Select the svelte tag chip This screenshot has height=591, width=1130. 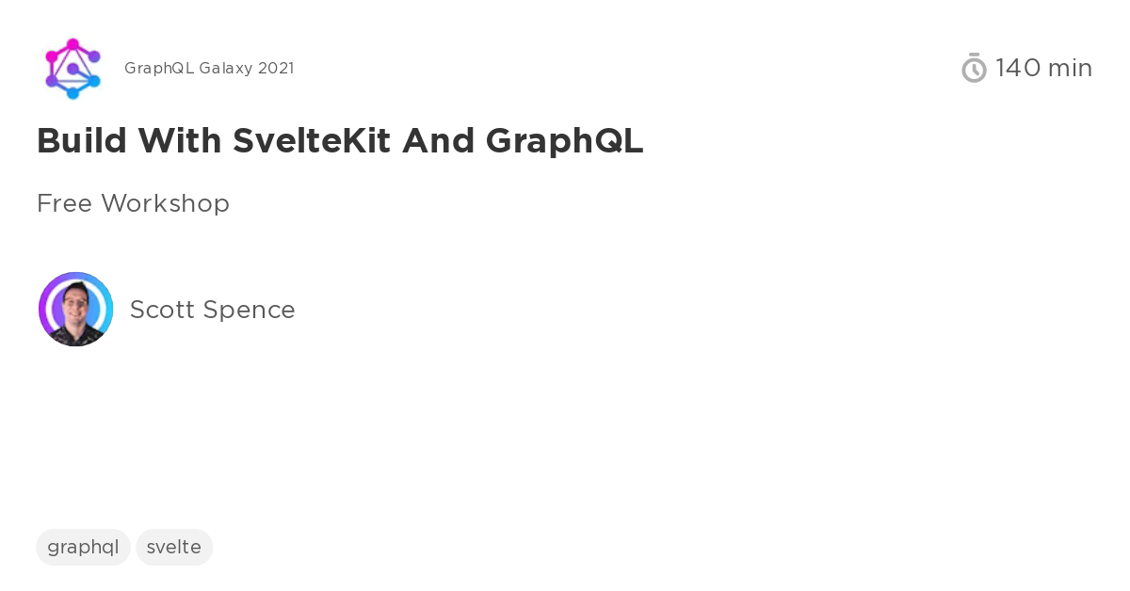click(174, 547)
